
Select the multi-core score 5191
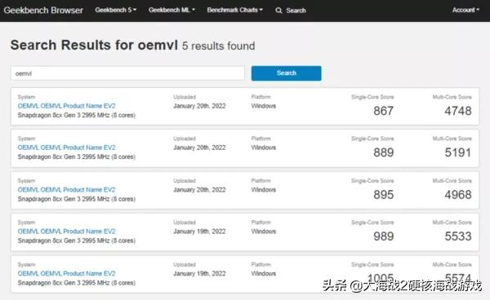tap(458, 152)
